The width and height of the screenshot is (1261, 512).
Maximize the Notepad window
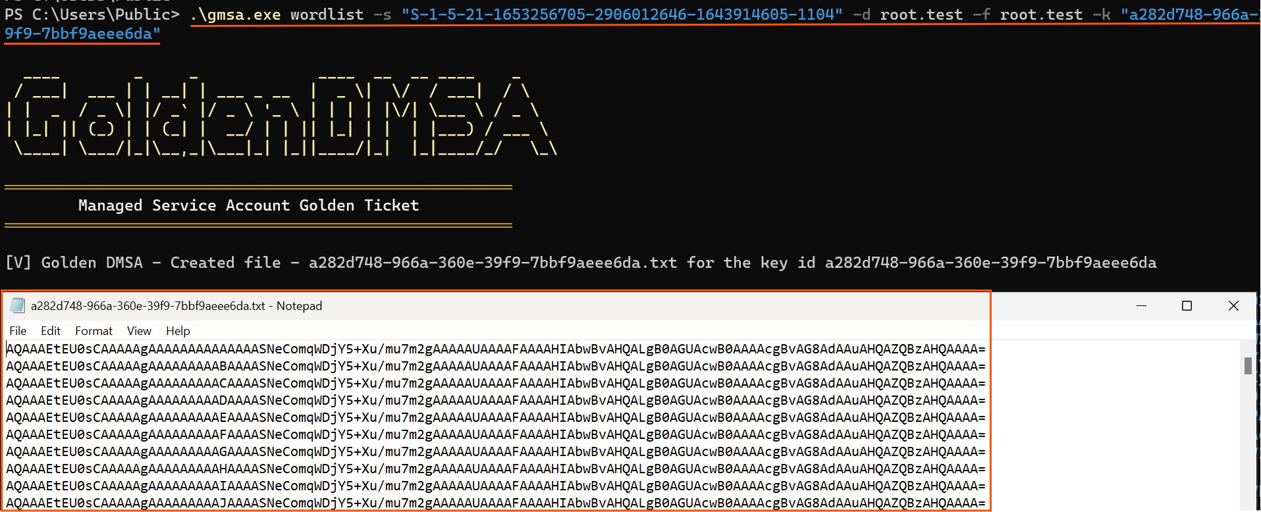pos(1187,305)
